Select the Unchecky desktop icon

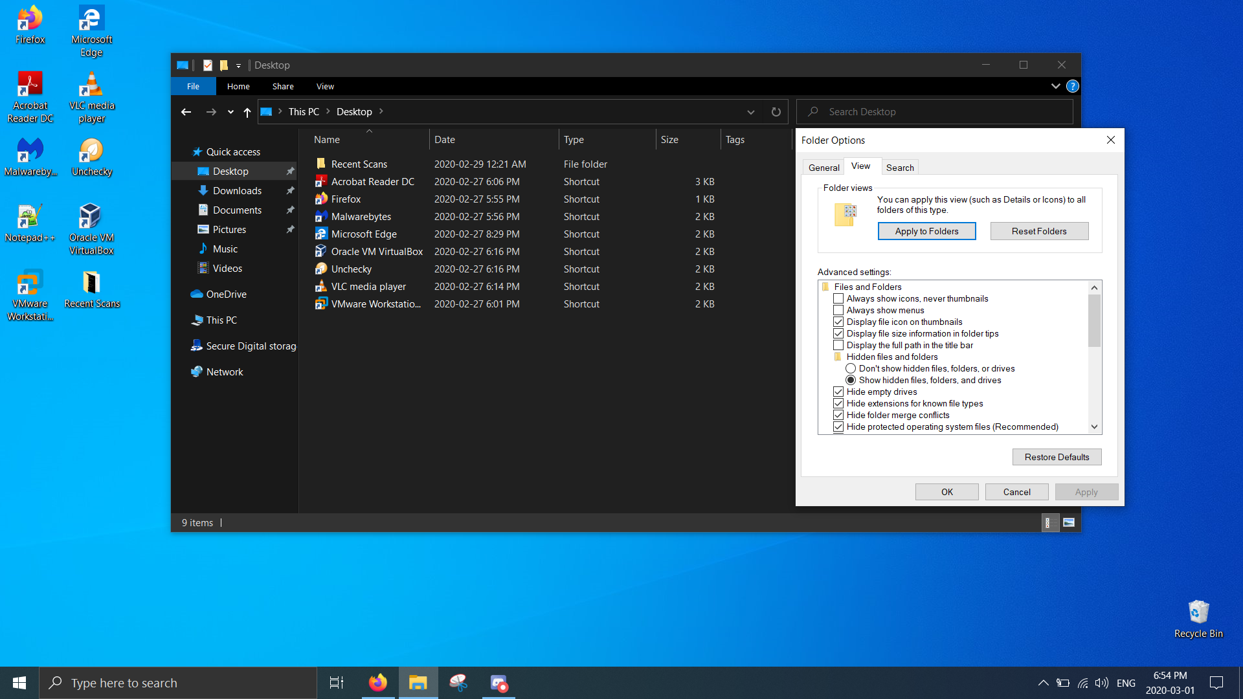point(91,158)
